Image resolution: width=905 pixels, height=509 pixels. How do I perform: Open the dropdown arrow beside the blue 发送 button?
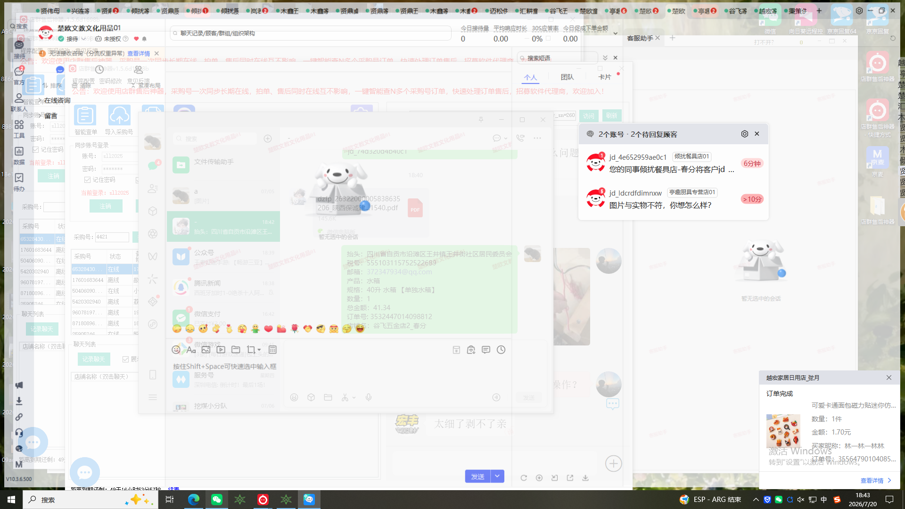pos(497,476)
